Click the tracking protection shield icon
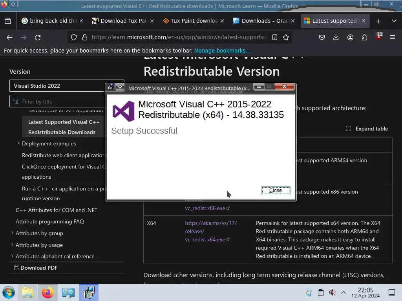 74,37
